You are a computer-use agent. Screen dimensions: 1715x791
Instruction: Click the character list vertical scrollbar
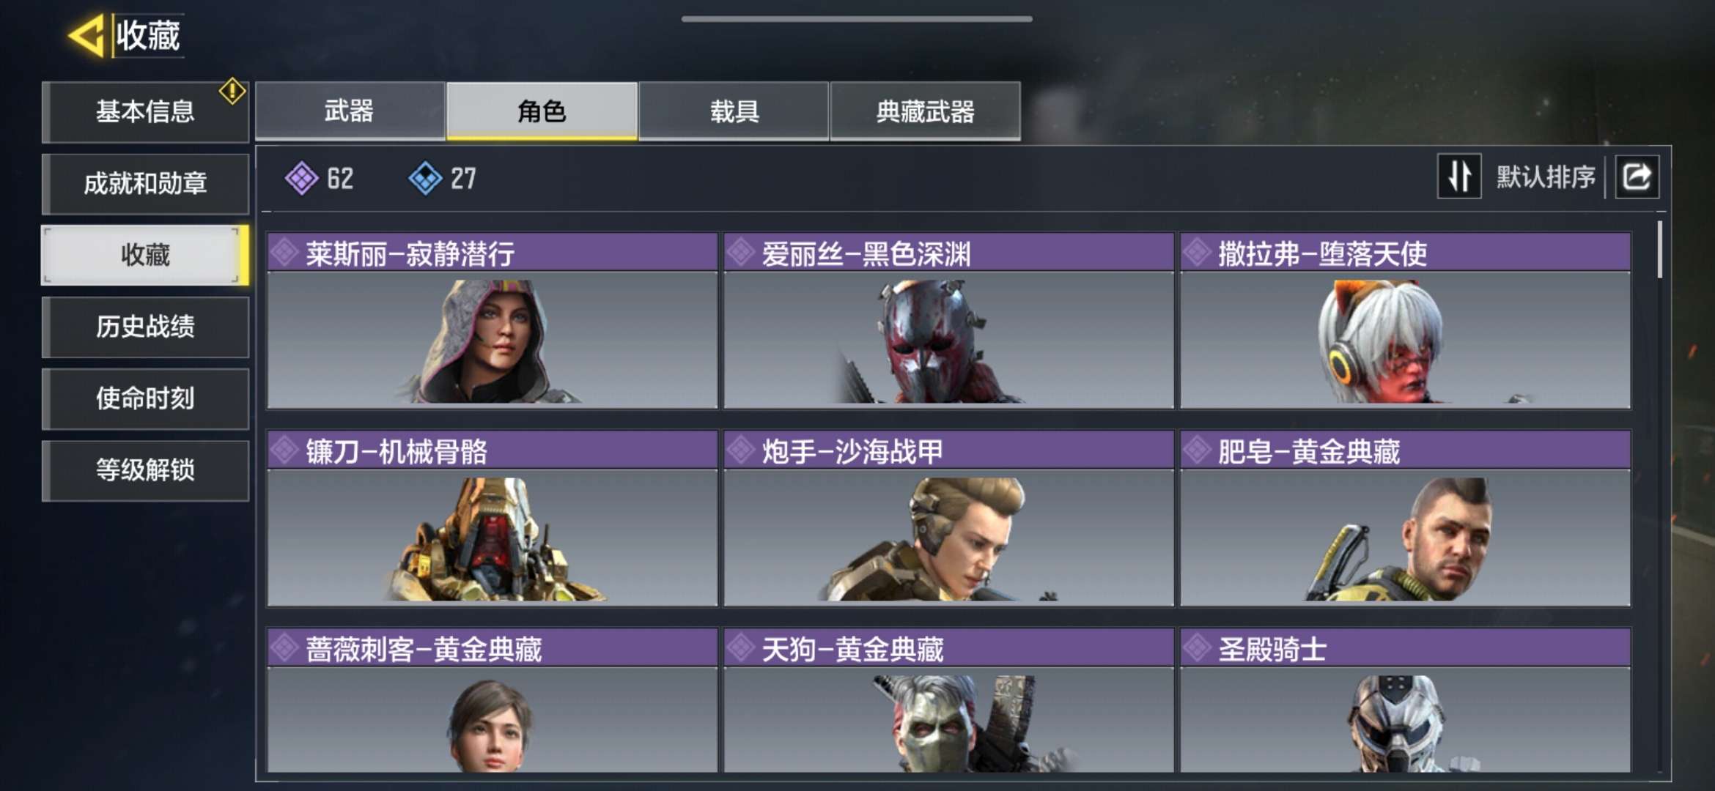pyautogui.click(x=1659, y=250)
